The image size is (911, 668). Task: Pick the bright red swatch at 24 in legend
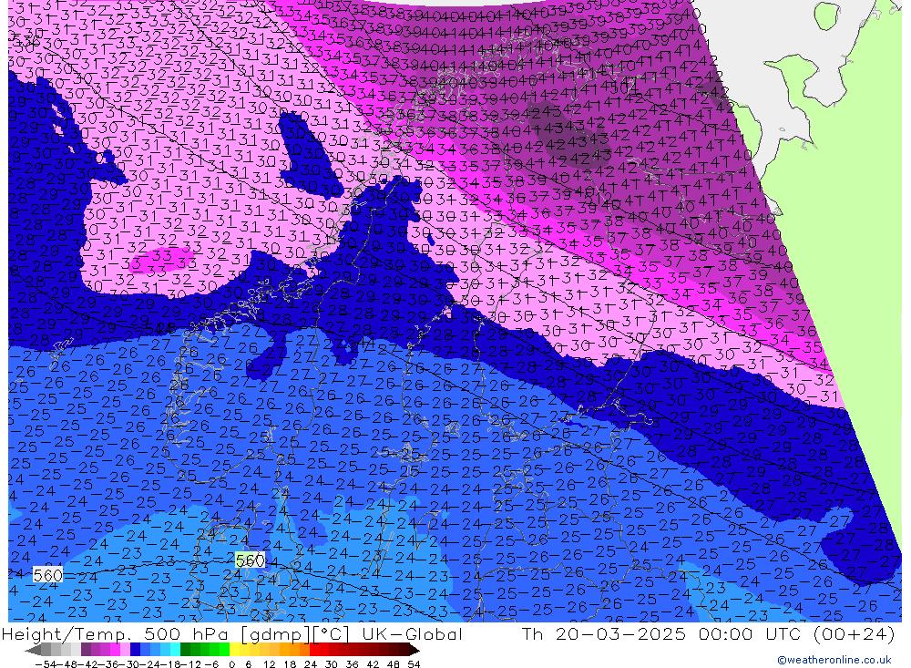(x=314, y=651)
